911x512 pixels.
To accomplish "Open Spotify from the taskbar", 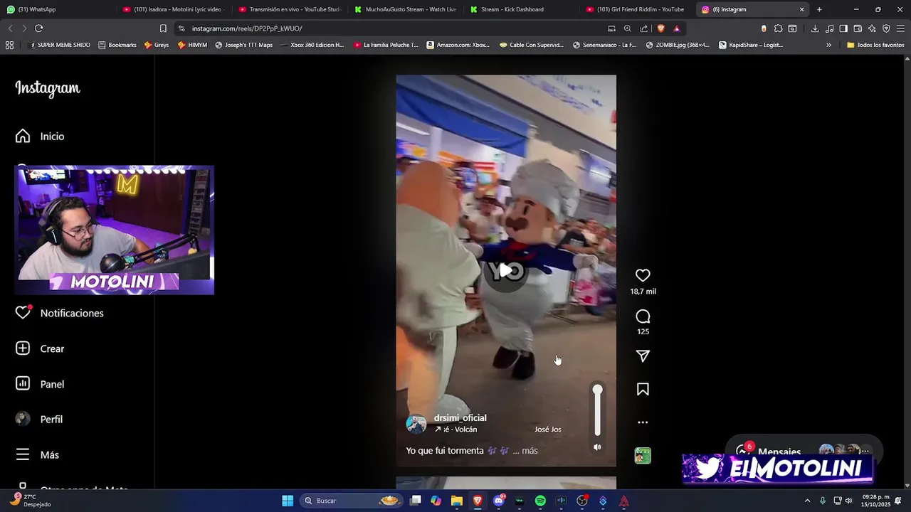I will coord(540,501).
